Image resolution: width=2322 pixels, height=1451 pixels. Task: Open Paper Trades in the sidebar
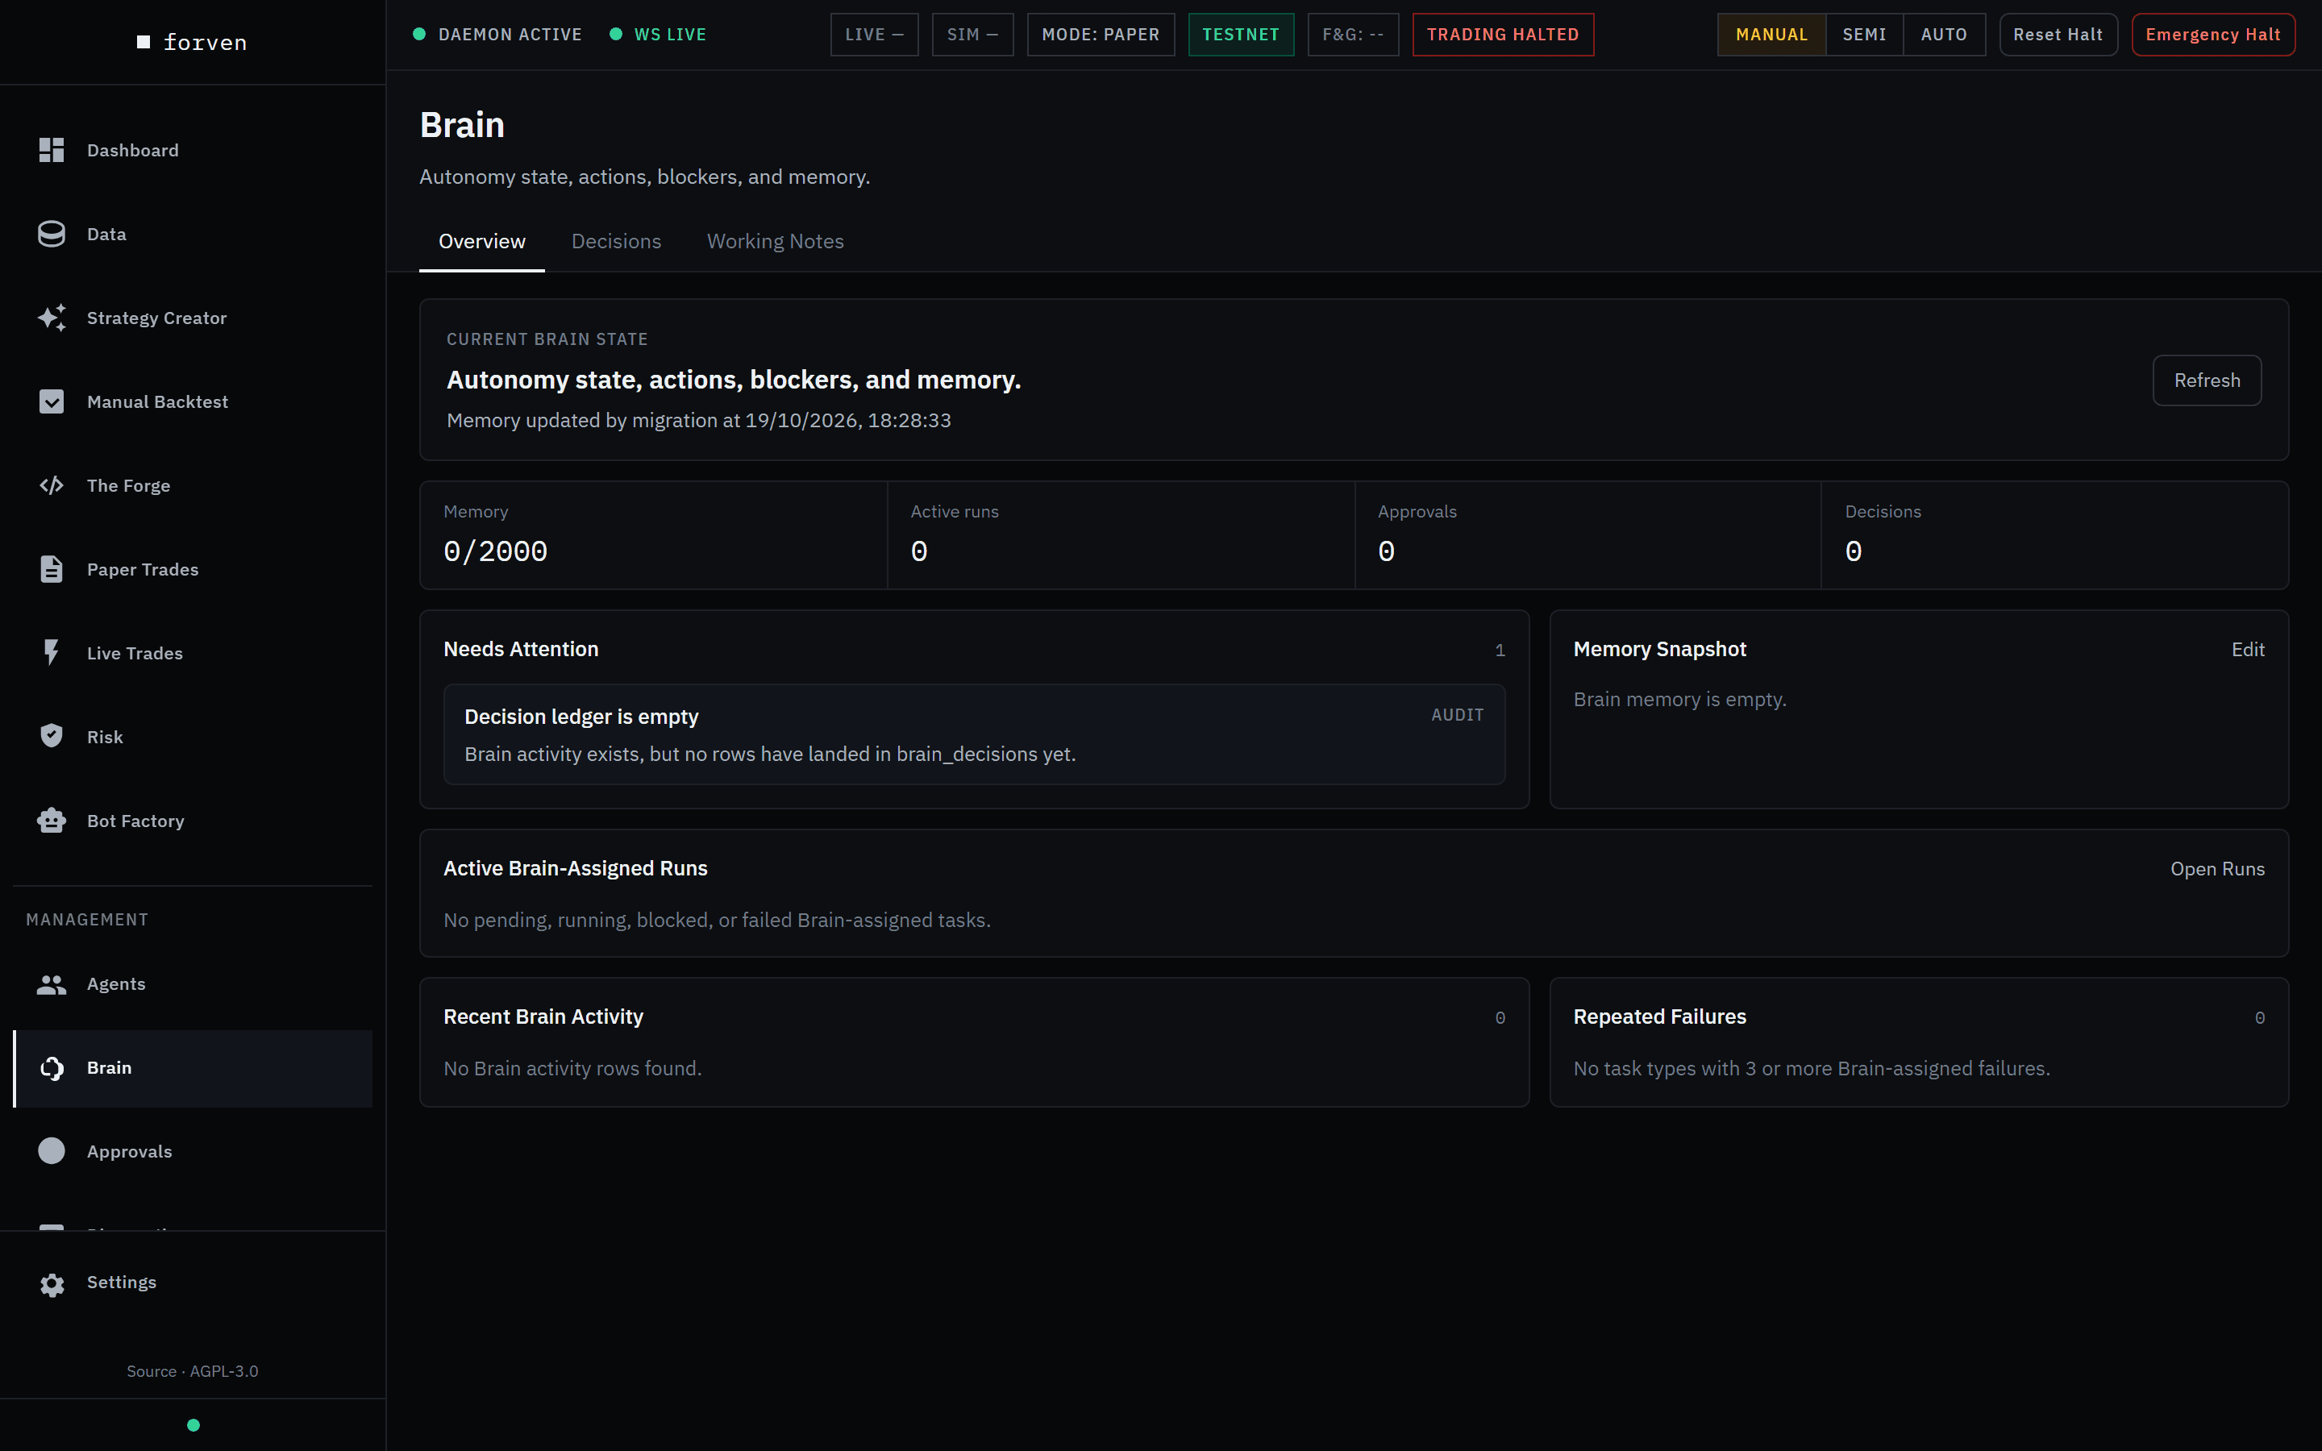pyautogui.click(x=192, y=569)
